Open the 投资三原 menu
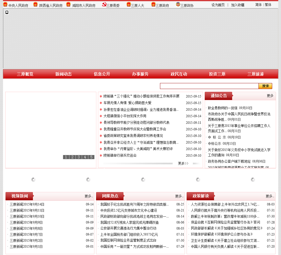Screen dimensions: 281x255 217,74
